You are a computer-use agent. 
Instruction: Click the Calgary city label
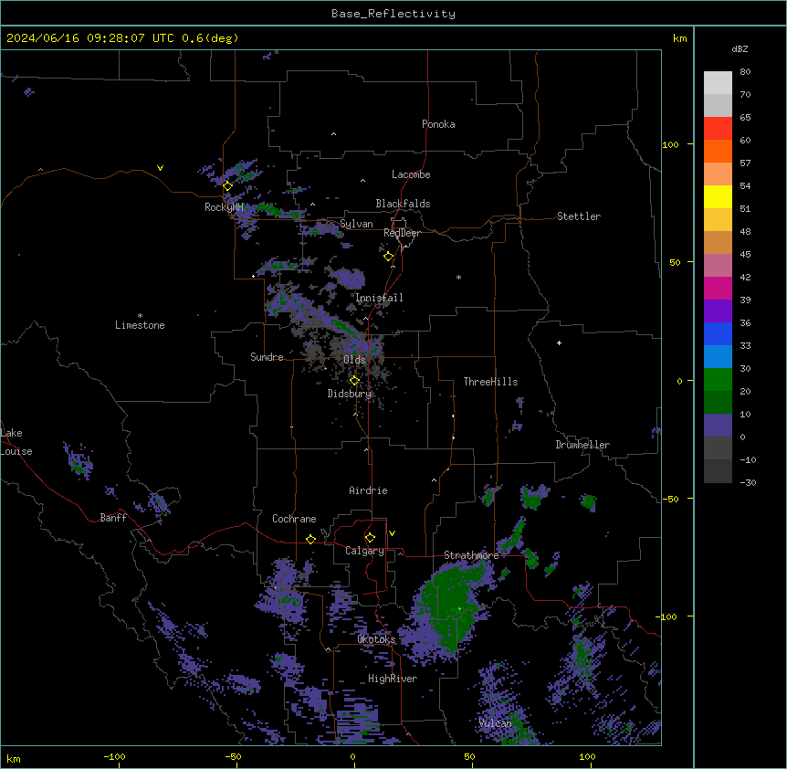(364, 551)
